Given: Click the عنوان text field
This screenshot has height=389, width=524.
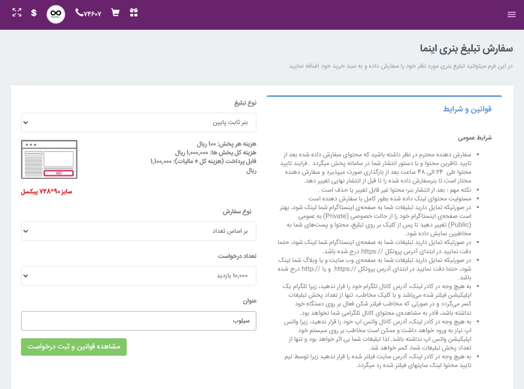Looking at the screenshot, I should click(x=138, y=321).
